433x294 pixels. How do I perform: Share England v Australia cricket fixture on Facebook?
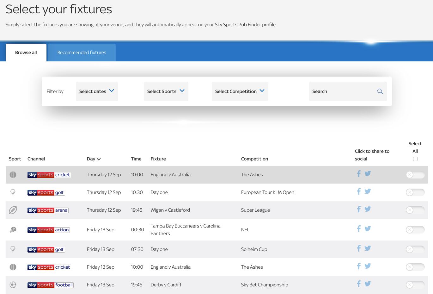(x=359, y=173)
